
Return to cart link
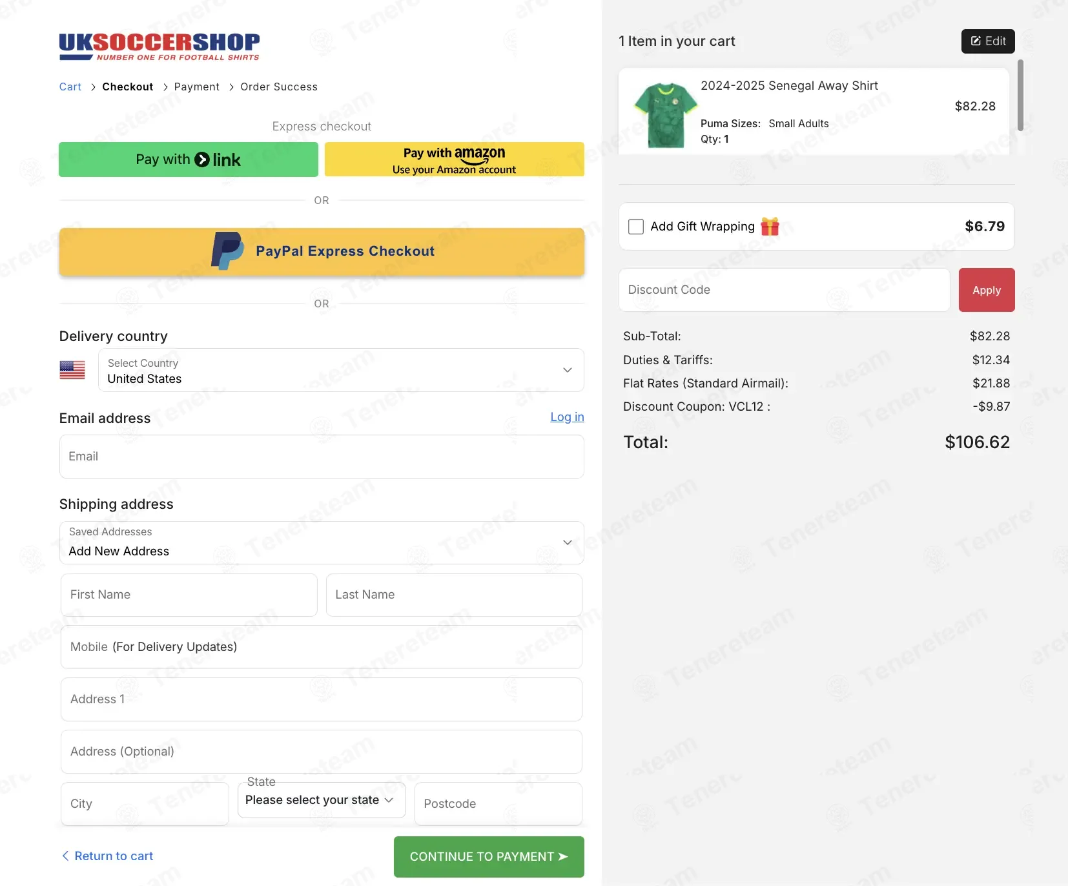[107, 856]
